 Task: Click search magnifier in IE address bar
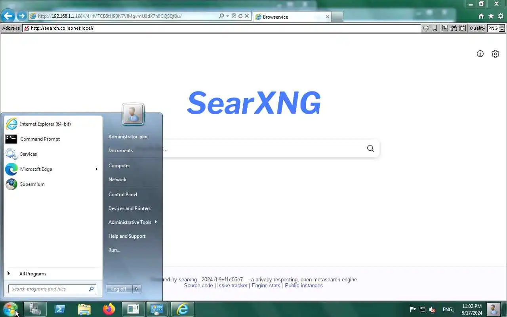pos(221,16)
